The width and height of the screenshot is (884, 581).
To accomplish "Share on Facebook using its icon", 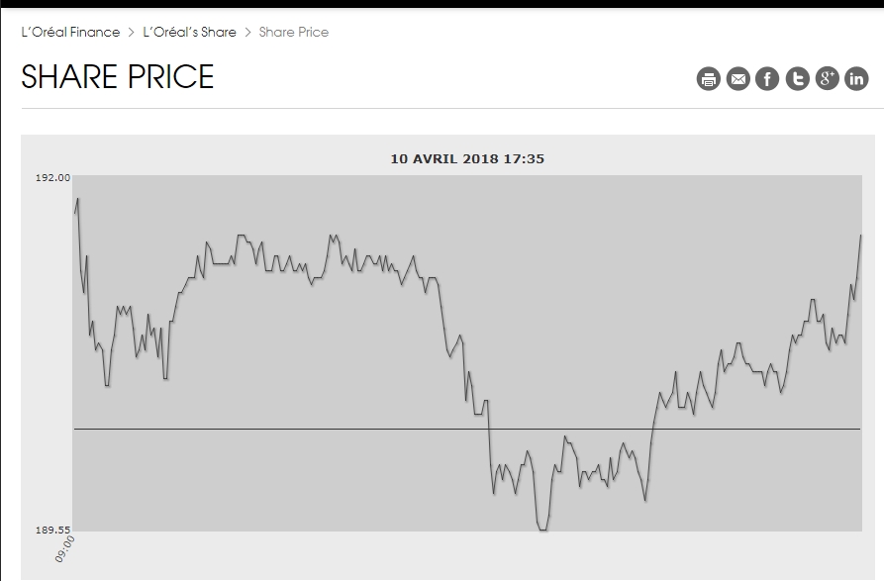I will (767, 79).
